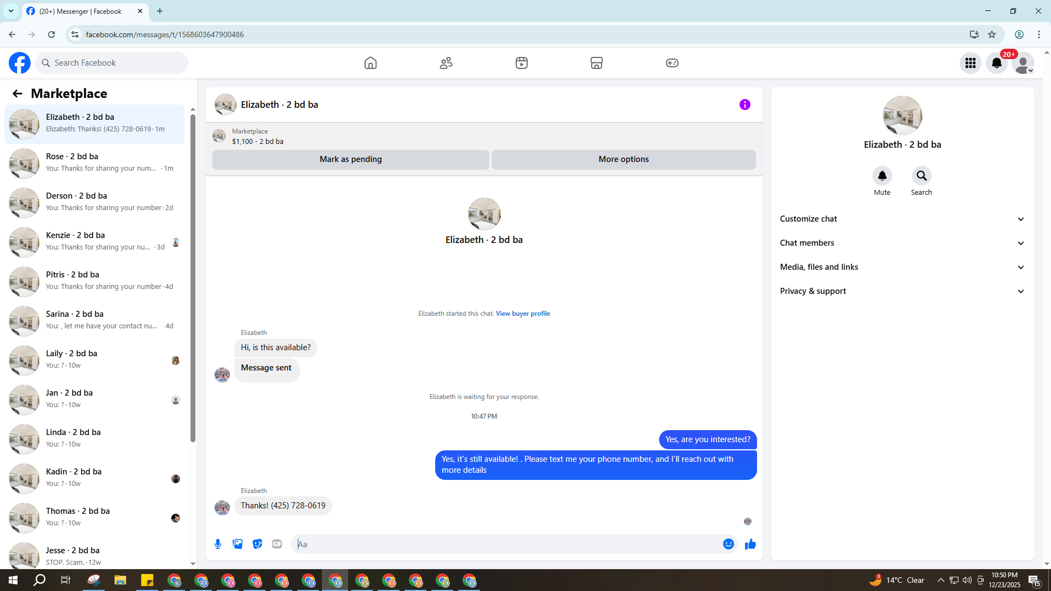Open the emoji picker in message box

click(728, 544)
